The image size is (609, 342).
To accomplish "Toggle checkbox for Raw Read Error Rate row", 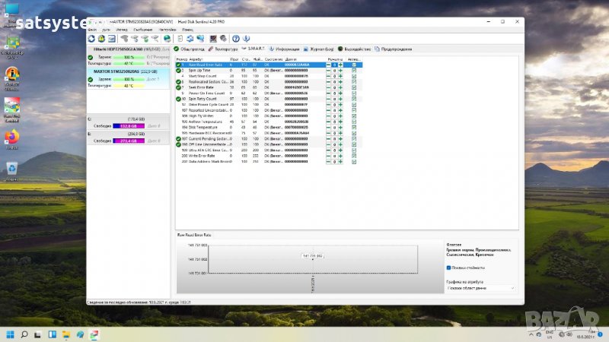I will (354, 65).
